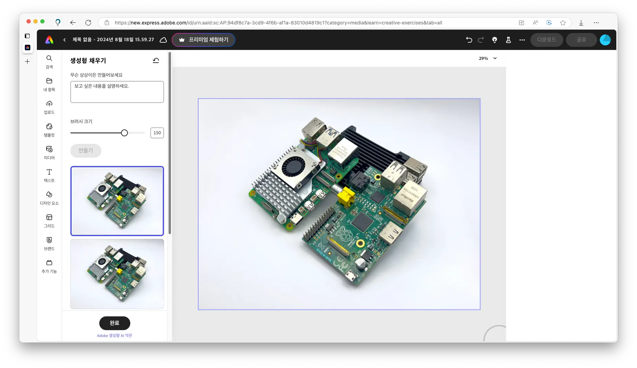Click the circuit board image on canvas
This screenshot has width=637, height=368.
[x=339, y=204]
